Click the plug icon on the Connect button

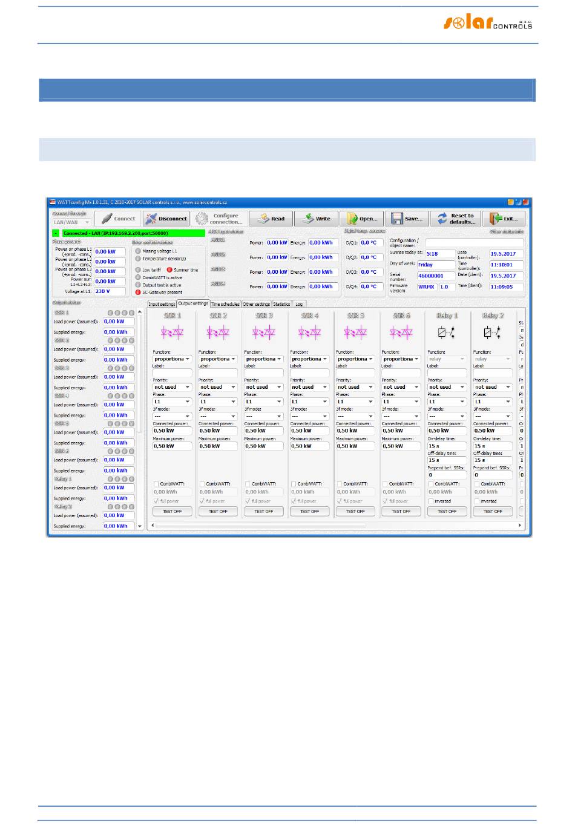point(107,219)
